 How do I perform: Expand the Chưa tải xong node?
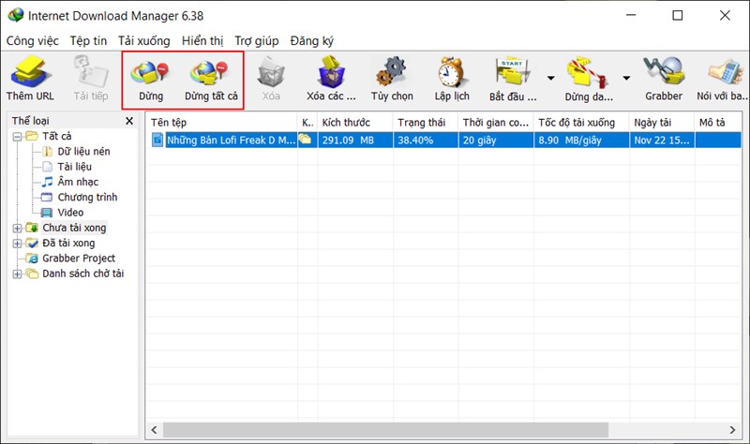click(17, 229)
